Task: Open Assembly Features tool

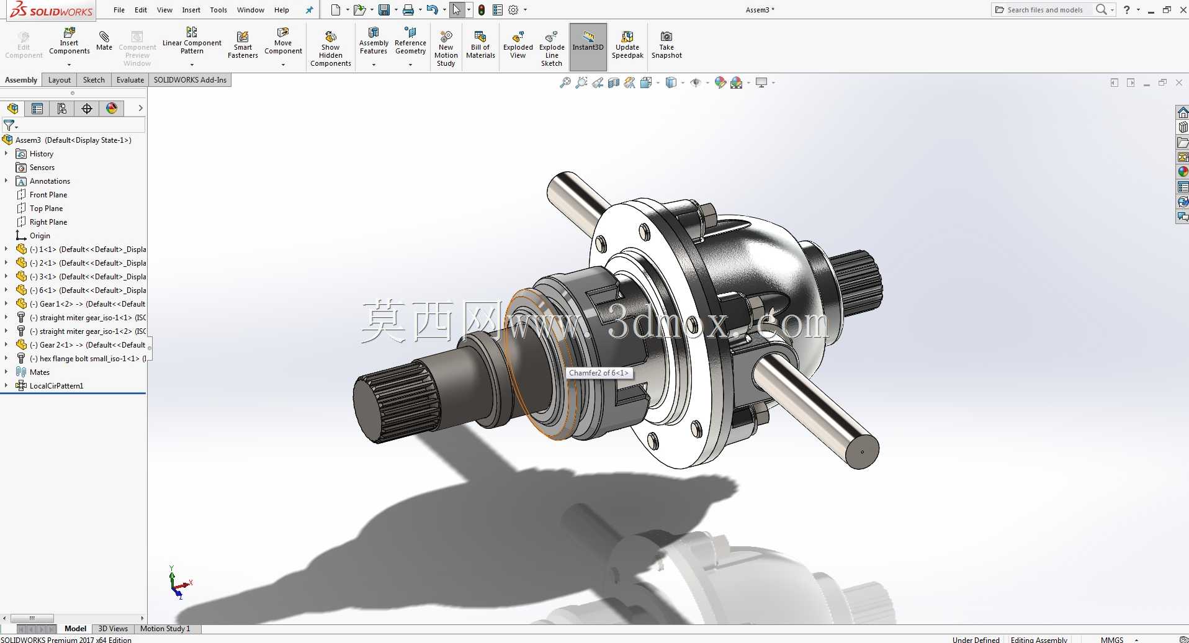Action: click(374, 41)
